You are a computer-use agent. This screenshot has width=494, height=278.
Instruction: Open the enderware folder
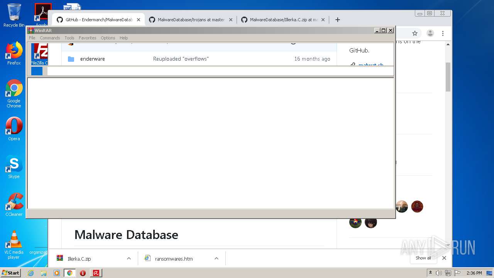93,59
